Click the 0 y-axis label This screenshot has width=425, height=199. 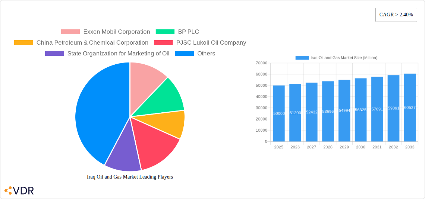point(266,141)
